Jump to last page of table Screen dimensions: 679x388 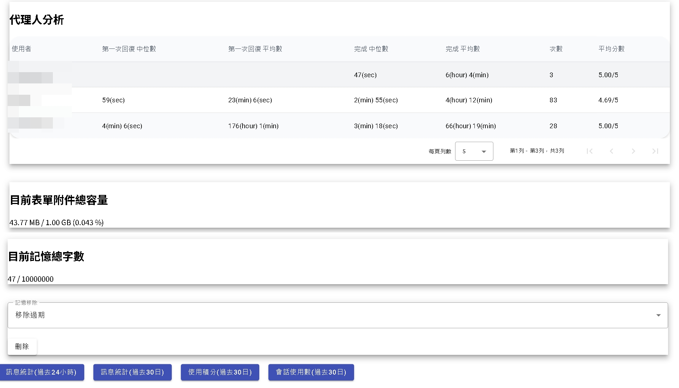[x=655, y=151]
